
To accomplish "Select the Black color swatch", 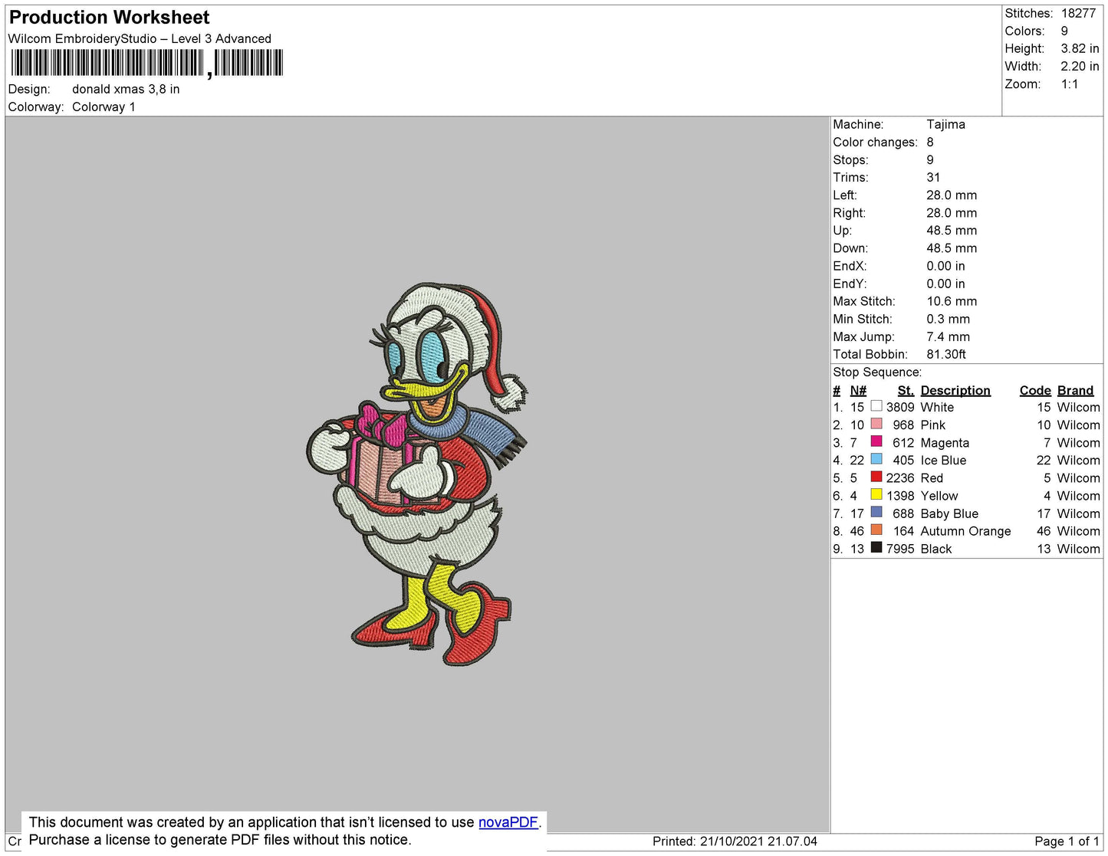I will click(876, 547).
